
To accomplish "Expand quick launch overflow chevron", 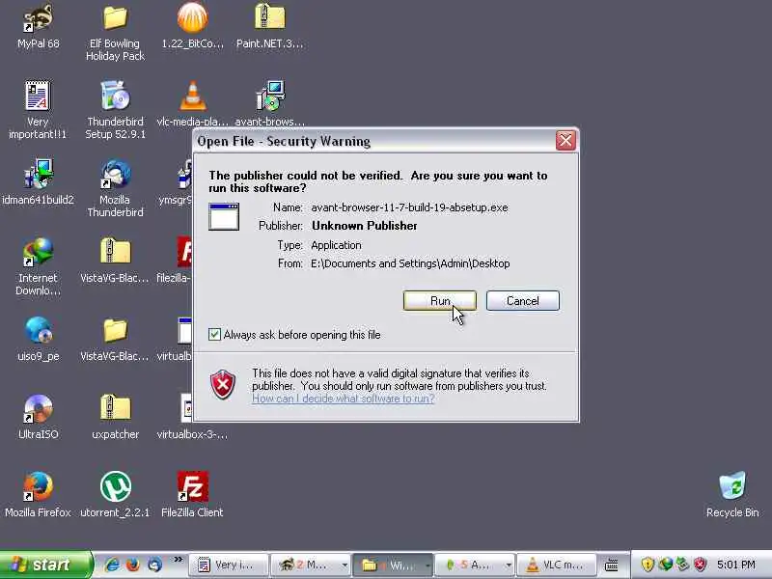I will (x=178, y=560).
